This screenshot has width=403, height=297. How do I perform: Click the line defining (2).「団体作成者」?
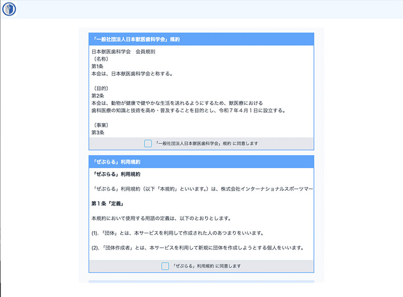(x=197, y=248)
